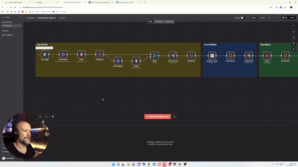Open the HTML1 extraction node
This screenshot has height=167, width=298.
tap(136, 61)
